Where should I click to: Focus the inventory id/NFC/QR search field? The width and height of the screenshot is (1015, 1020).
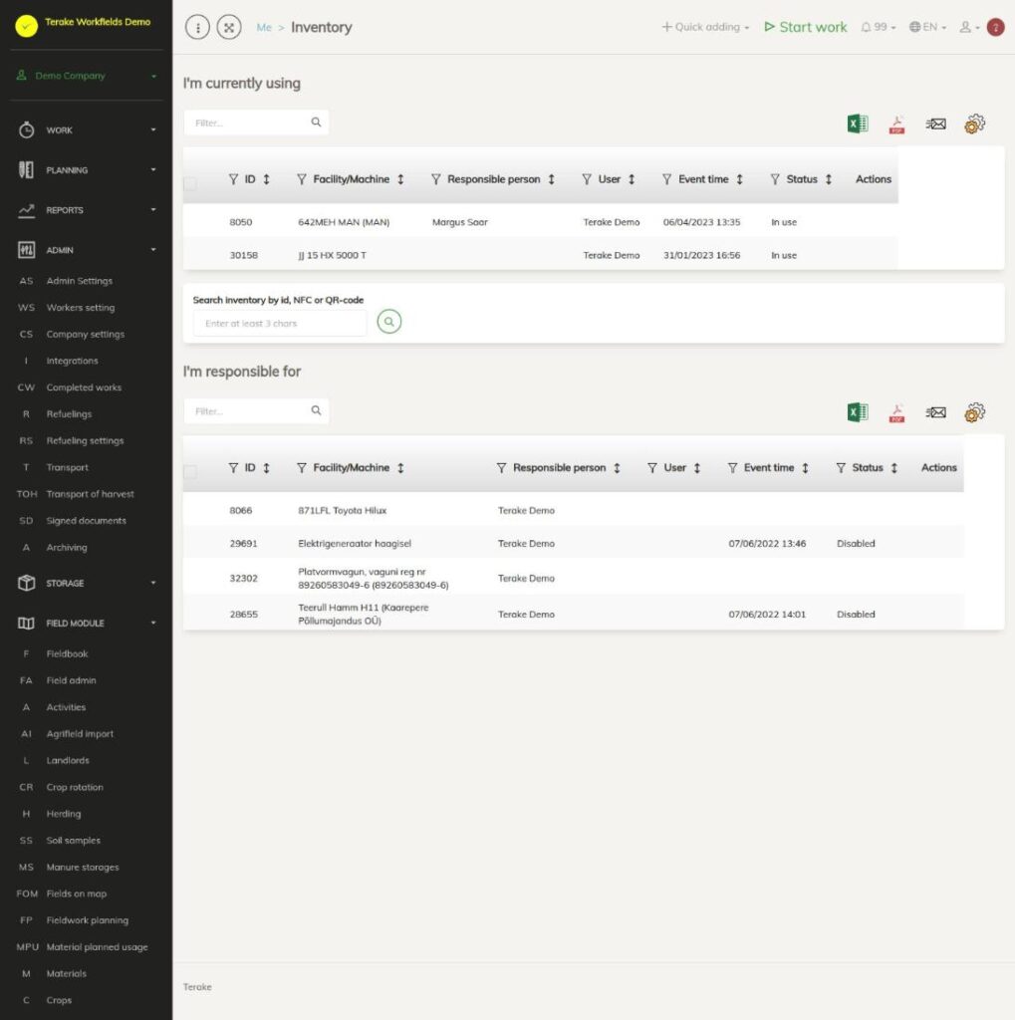(280, 324)
